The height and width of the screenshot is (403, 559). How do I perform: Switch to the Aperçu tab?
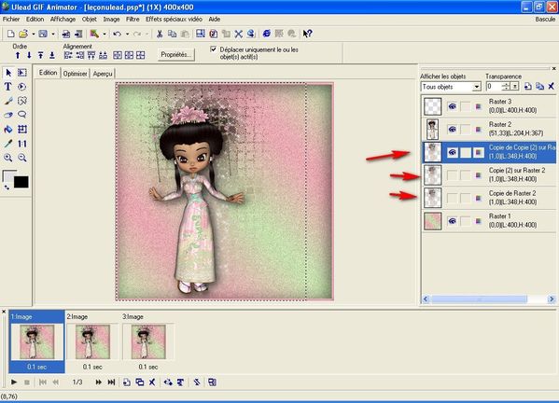103,74
